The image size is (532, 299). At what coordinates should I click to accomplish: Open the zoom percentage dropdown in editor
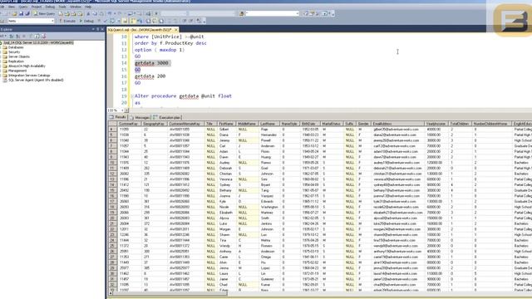(122, 110)
